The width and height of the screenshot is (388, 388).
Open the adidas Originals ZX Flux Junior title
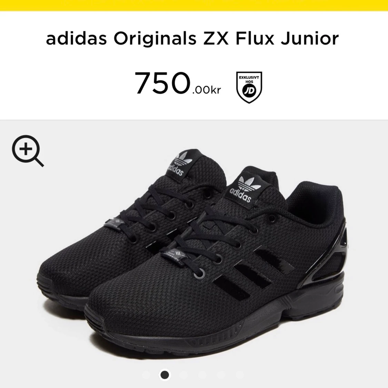click(192, 39)
